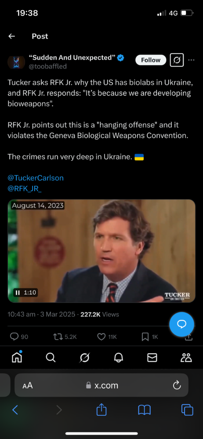
Task: Open the @TuckerCarlson mention link
Action: point(36,178)
